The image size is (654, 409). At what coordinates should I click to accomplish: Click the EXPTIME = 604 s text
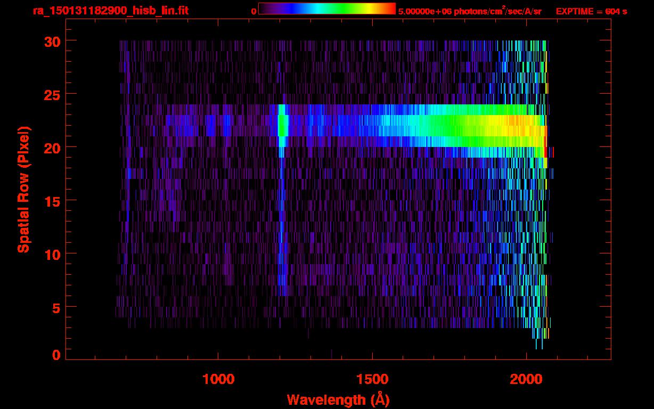(591, 11)
